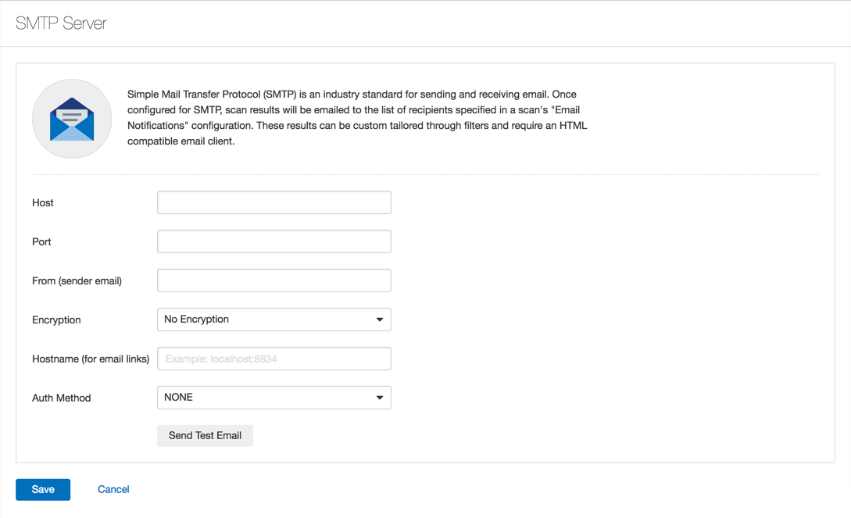The width and height of the screenshot is (851, 518).
Task: Click the Encryption label
Action: click(56, 320)
